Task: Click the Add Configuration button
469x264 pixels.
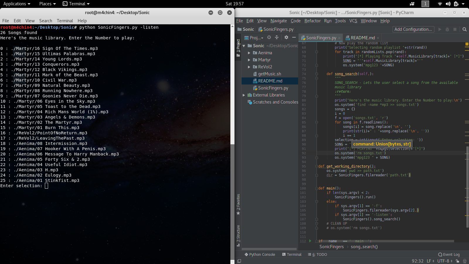Action: (x=413, y=29)
